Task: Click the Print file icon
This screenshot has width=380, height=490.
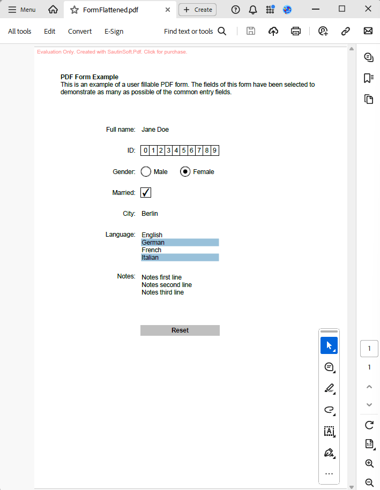Action: (296, 31)
